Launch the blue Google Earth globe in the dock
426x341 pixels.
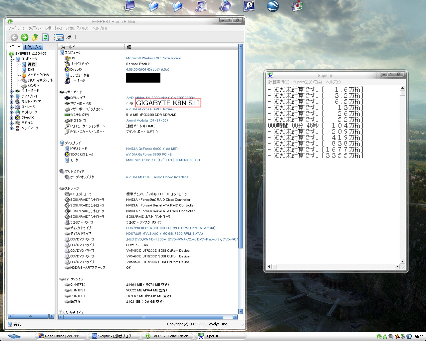pyautogui.click(x=273, y=6)
